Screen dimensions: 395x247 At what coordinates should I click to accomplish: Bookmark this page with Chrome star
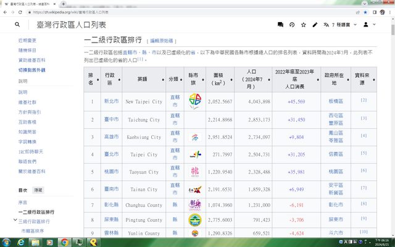[365, 12]
